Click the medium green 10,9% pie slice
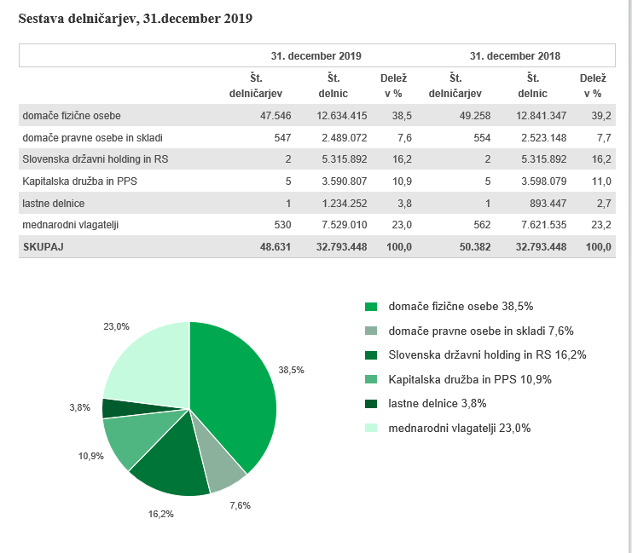Screen dimensions: 632x553 [x=137, y=435]
